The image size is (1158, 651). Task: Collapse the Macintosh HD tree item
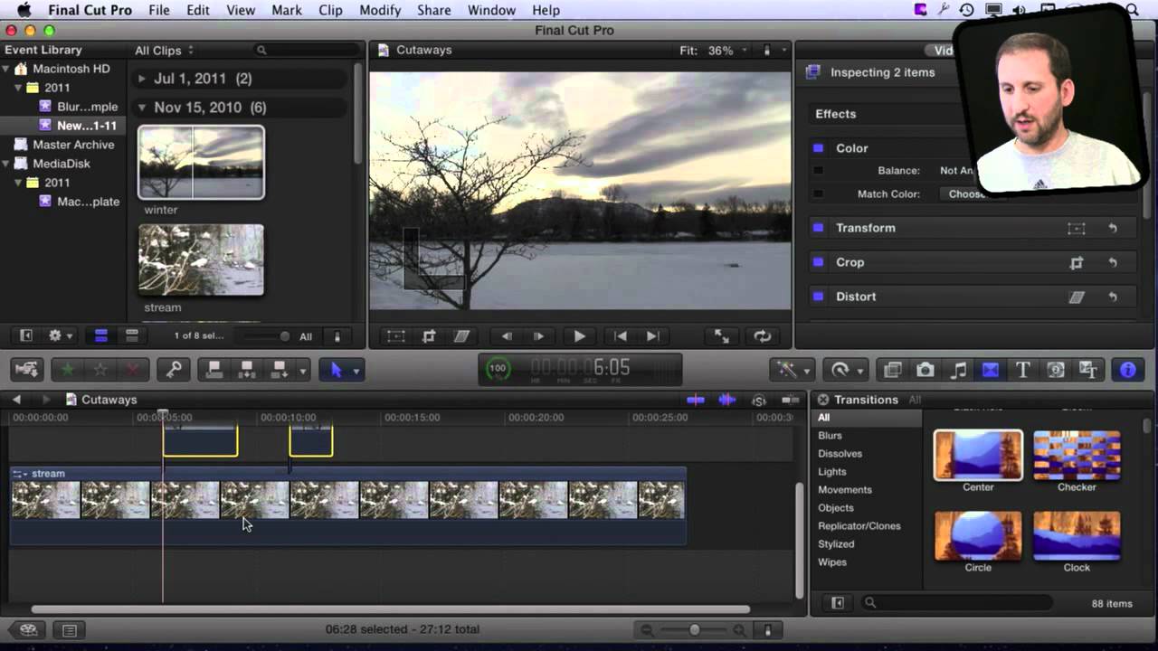[x=6, y=69]
